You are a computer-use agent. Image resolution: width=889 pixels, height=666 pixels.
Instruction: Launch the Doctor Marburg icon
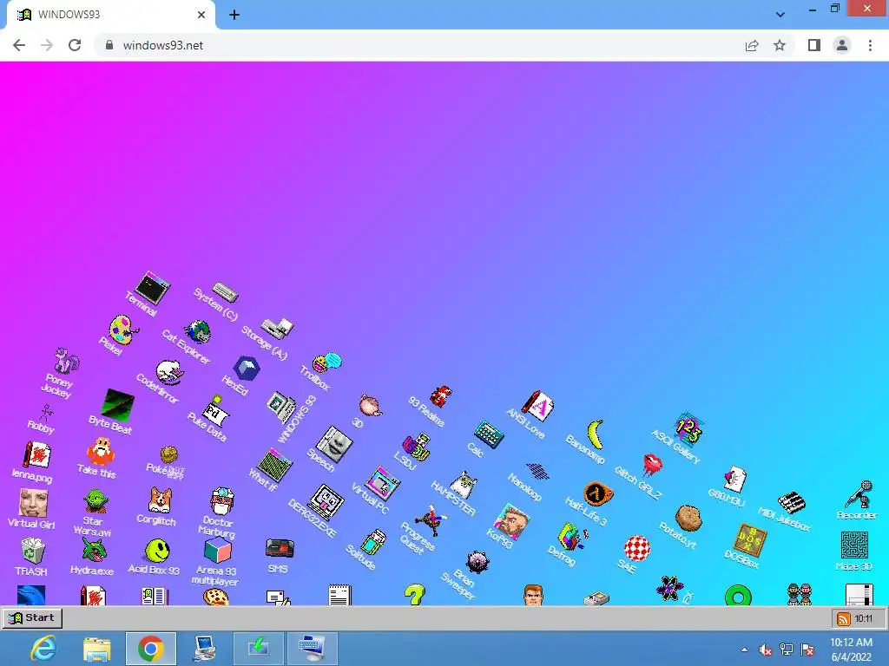click(x=222, y=500)
